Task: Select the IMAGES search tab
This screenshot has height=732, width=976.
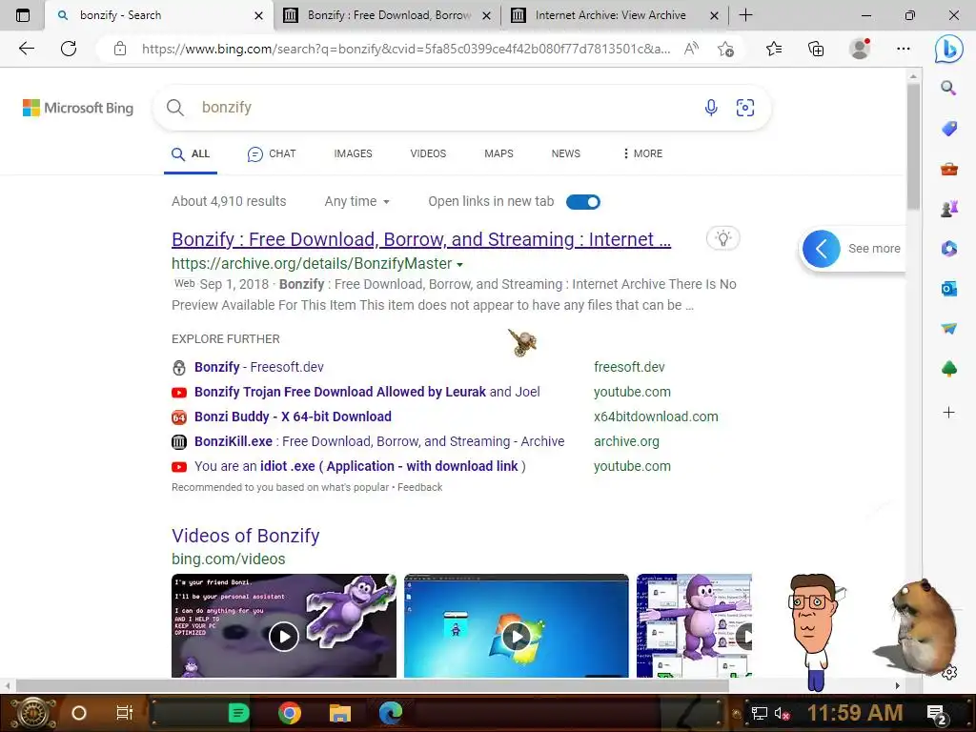Action: click(x=353, y=153)
